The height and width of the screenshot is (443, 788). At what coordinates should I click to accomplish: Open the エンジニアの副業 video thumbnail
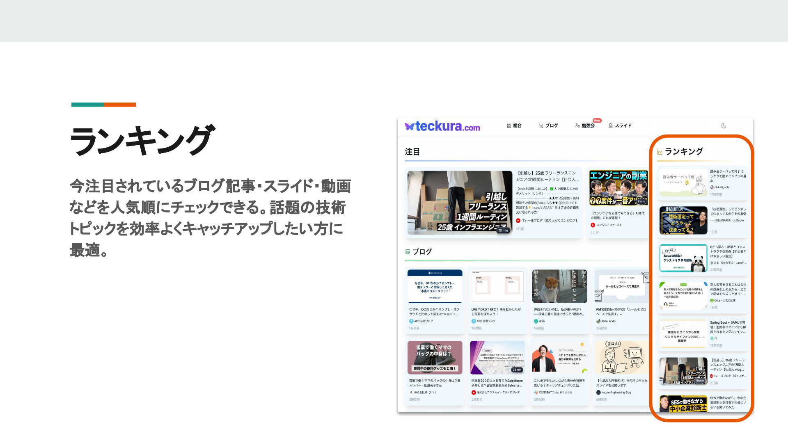pyautogui.click(x=618, y=188)
